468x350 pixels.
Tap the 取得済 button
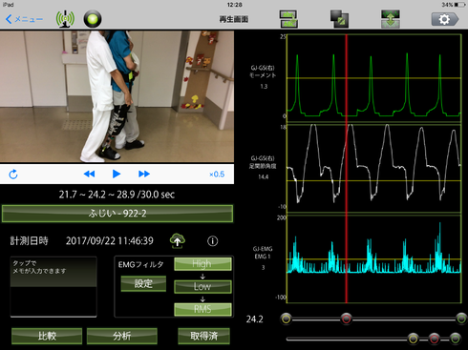click(203, 336)
